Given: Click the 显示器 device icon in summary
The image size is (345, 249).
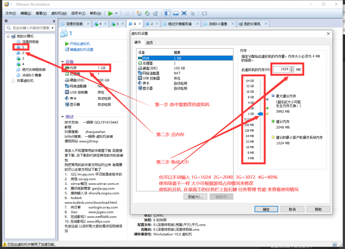Looking at the screenshot, I should [67, 104].
